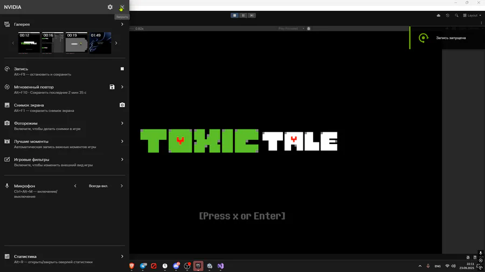Open the cloud services icon
Image resolution: width=485 pixels, height=272 pixels.
439,16
